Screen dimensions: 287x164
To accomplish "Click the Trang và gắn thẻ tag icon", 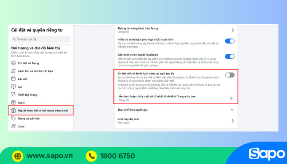I will 14,119.
